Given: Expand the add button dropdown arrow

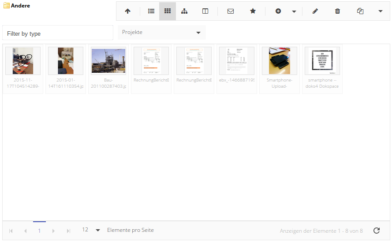Looking at the screenshot, I should pos(294,11).
